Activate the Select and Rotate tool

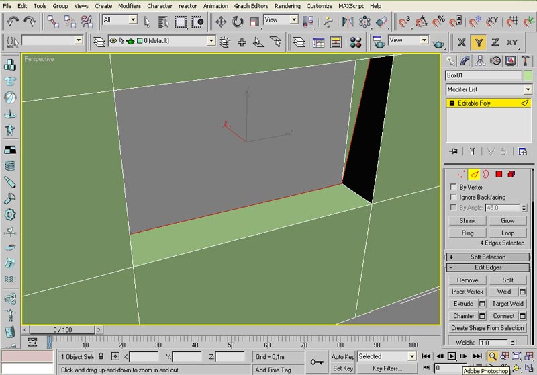238,22
